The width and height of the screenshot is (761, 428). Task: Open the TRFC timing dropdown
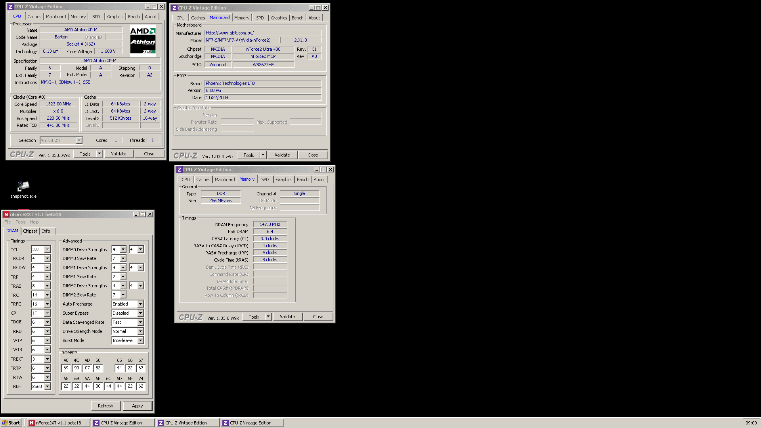[x=47, y=304]
